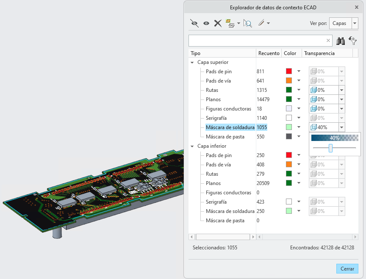366x279 pixels.
Task: Click the transparency cube icon for Rutas
Action: click(x=313, y=90)
